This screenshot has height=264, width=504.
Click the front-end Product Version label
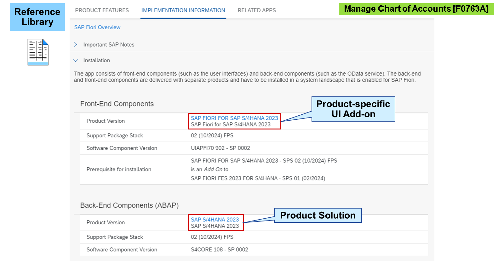[106, 121]
